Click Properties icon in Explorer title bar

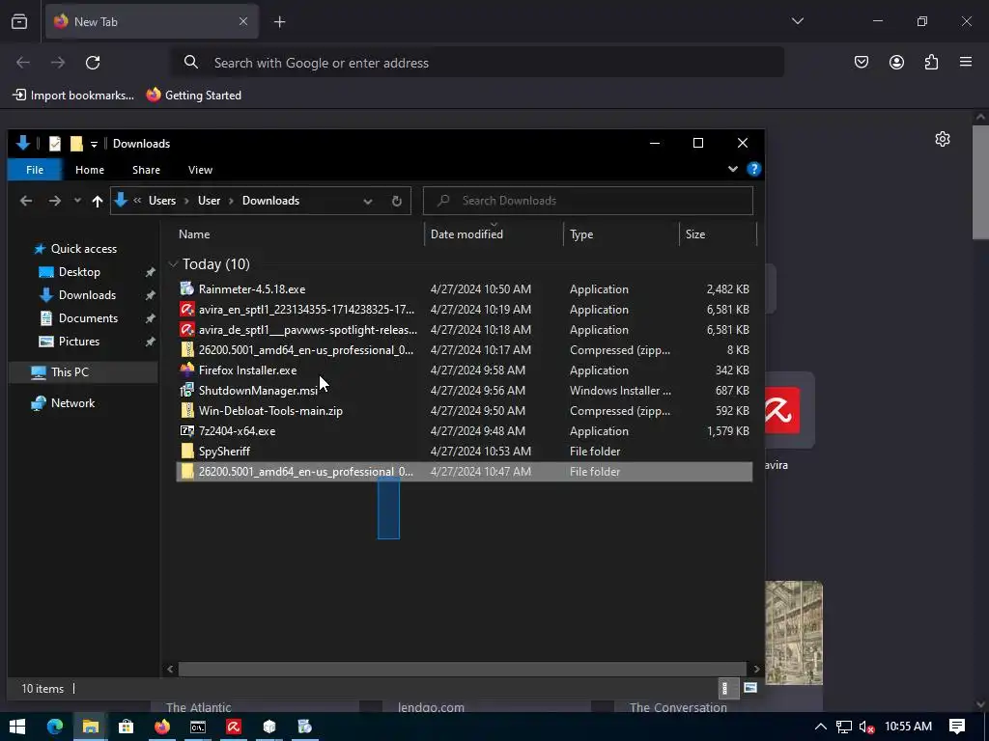click(55, 144)
